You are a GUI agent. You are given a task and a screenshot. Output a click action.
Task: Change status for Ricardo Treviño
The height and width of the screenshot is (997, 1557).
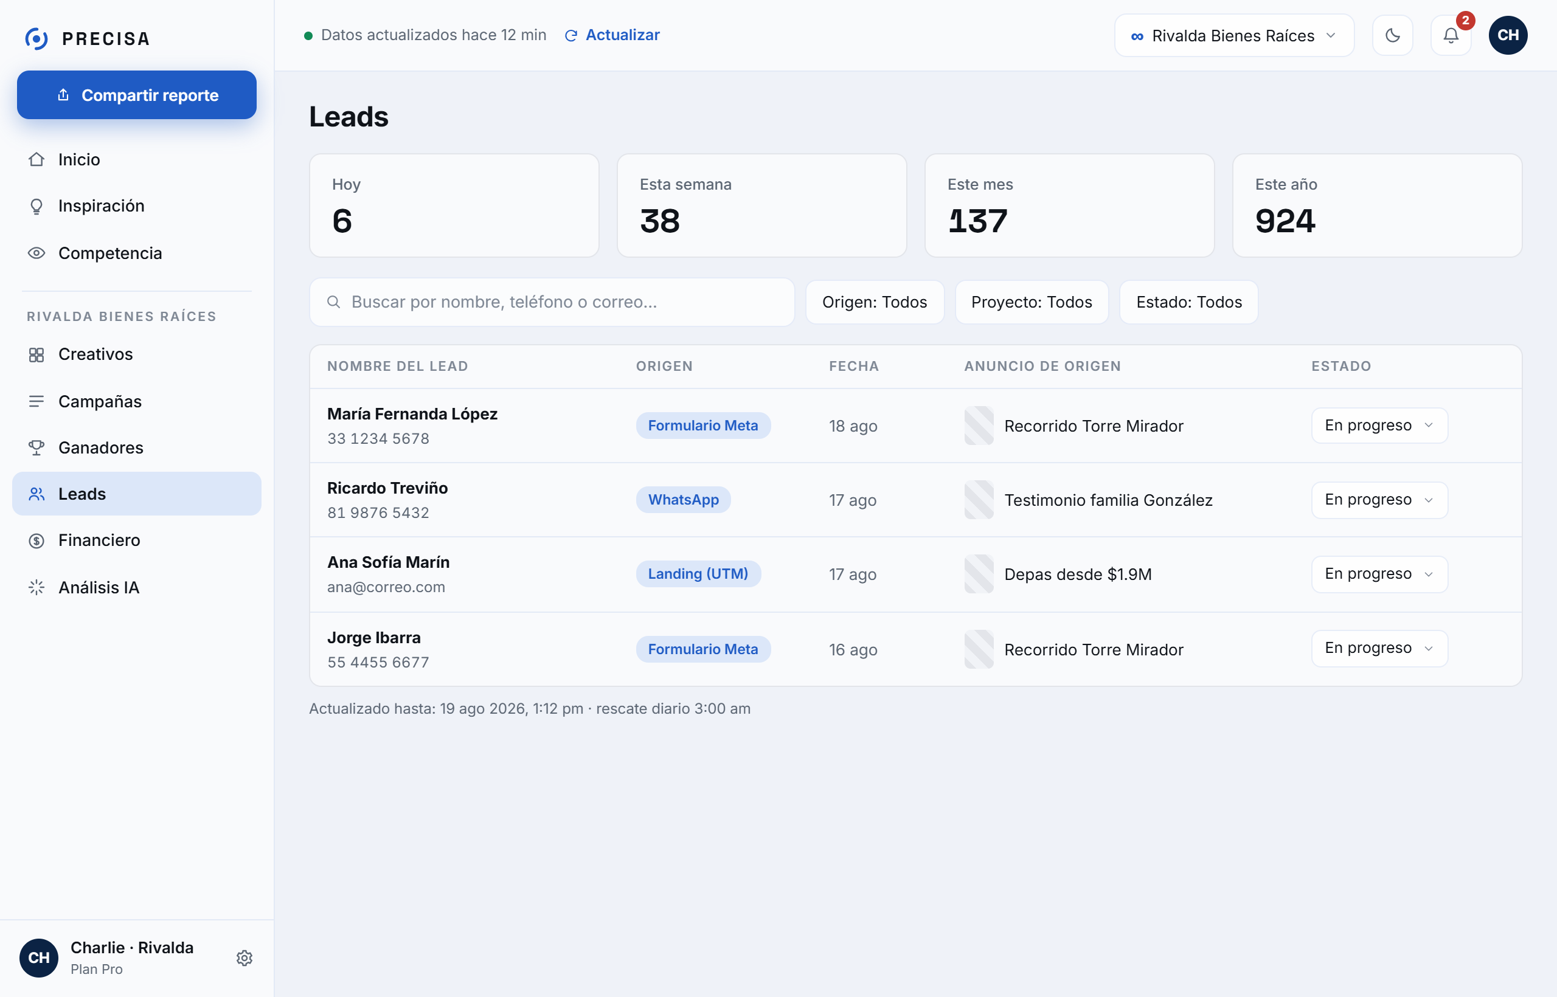click(x=1379, y=500)
